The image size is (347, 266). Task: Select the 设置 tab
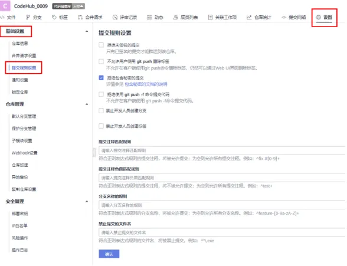[324, 17]
